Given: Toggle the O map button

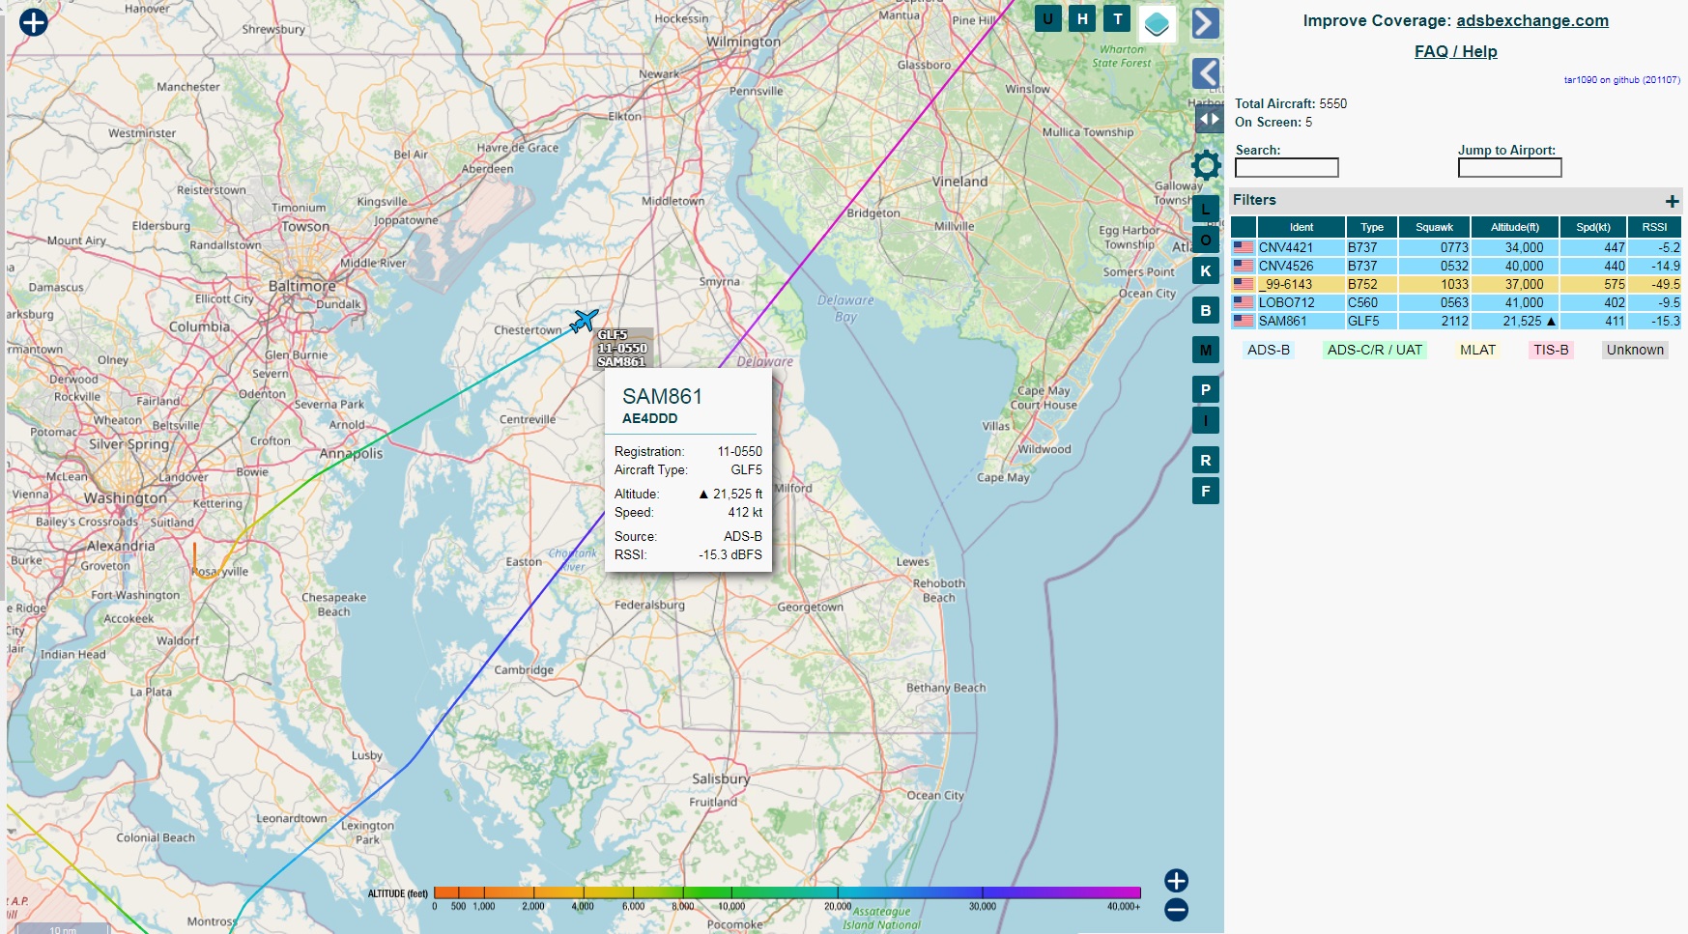Looking at the screenshot, I should 1205,240.
